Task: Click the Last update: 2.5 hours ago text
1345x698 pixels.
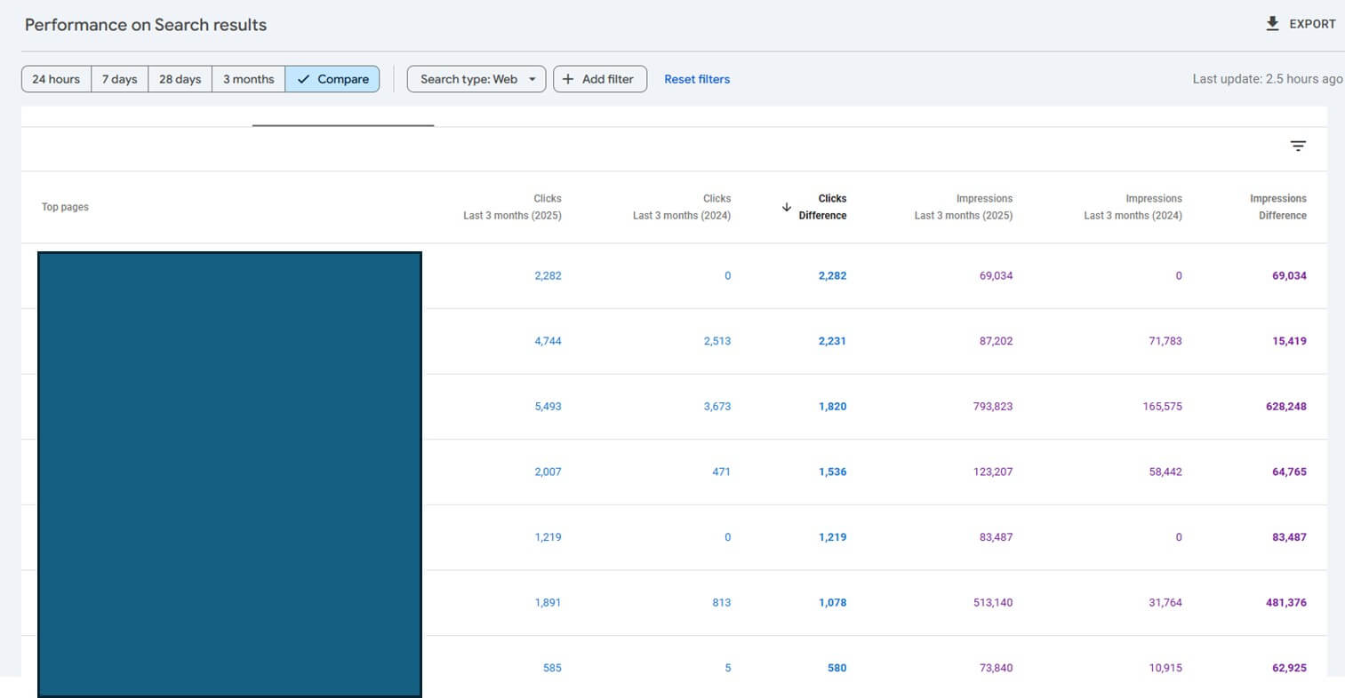Action: (x=1268, y=79)
